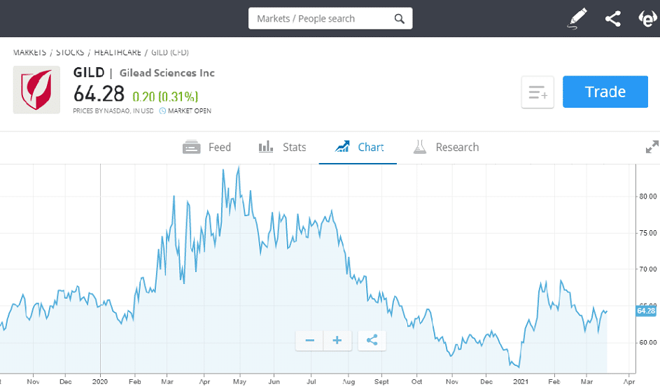Viewport: 660px width, 389px height.
Task: Open the HEALTHCARE breadcrumb link
Action: pos(118,52)
